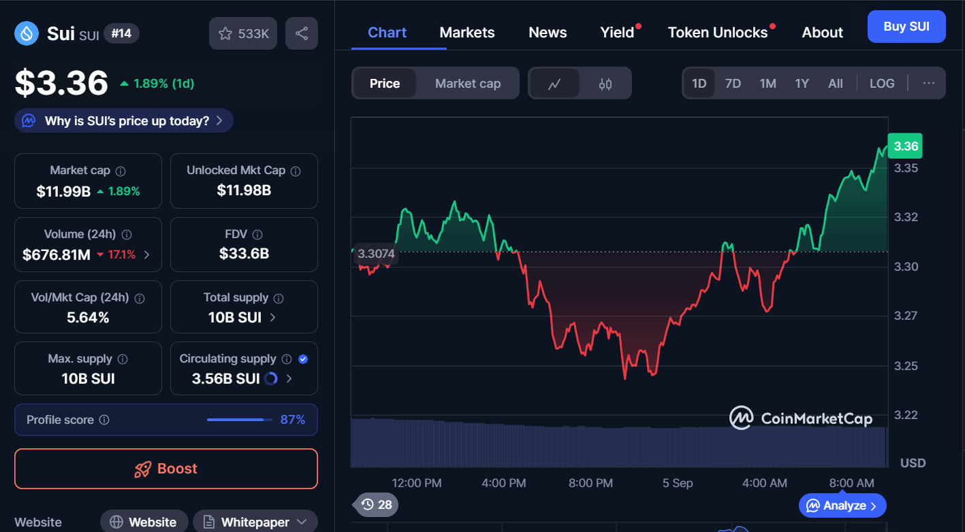
Task: Click the Profile score progress bar
Action: point(239,420)
